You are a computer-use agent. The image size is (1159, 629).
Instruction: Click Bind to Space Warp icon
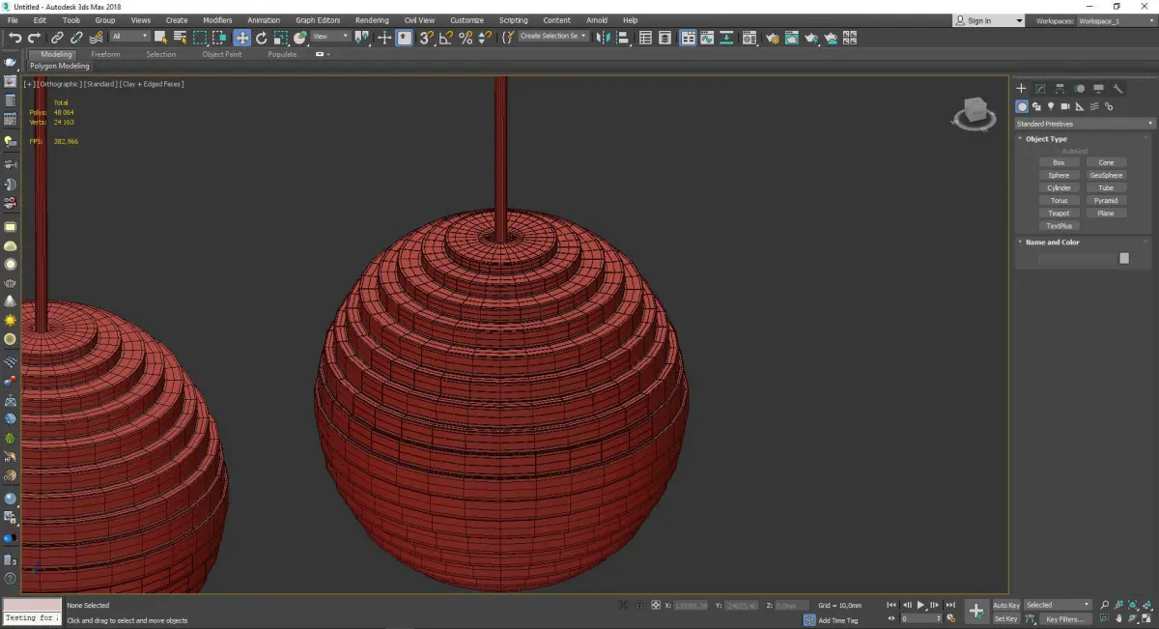pos(97,38)
